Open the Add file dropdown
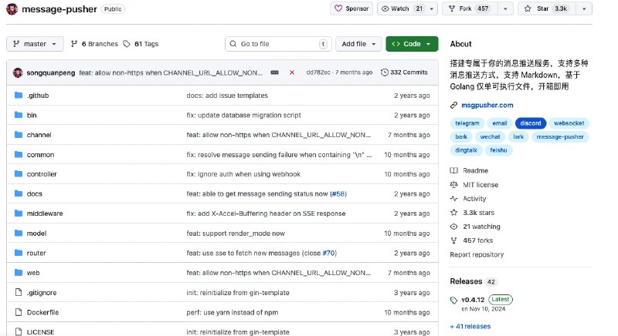This screenshot has height=336, width=618. pos(358,44)
